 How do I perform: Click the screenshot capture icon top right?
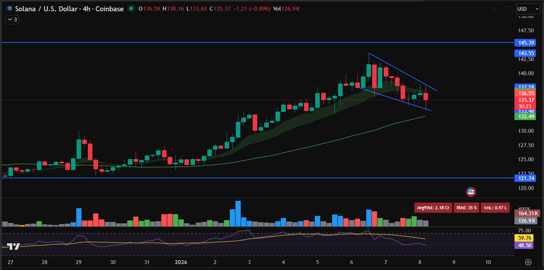[507, 9]
